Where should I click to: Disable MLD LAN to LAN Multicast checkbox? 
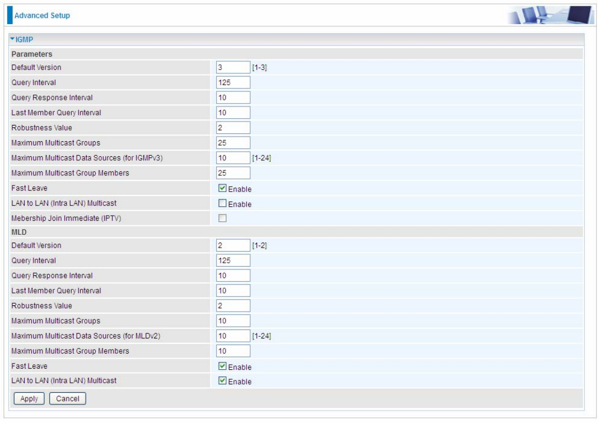pos(222,380)
